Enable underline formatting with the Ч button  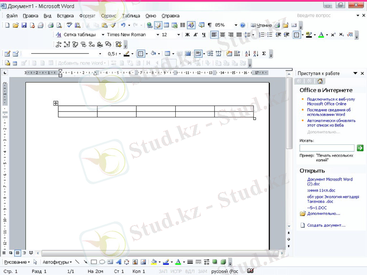click(203, 34)
